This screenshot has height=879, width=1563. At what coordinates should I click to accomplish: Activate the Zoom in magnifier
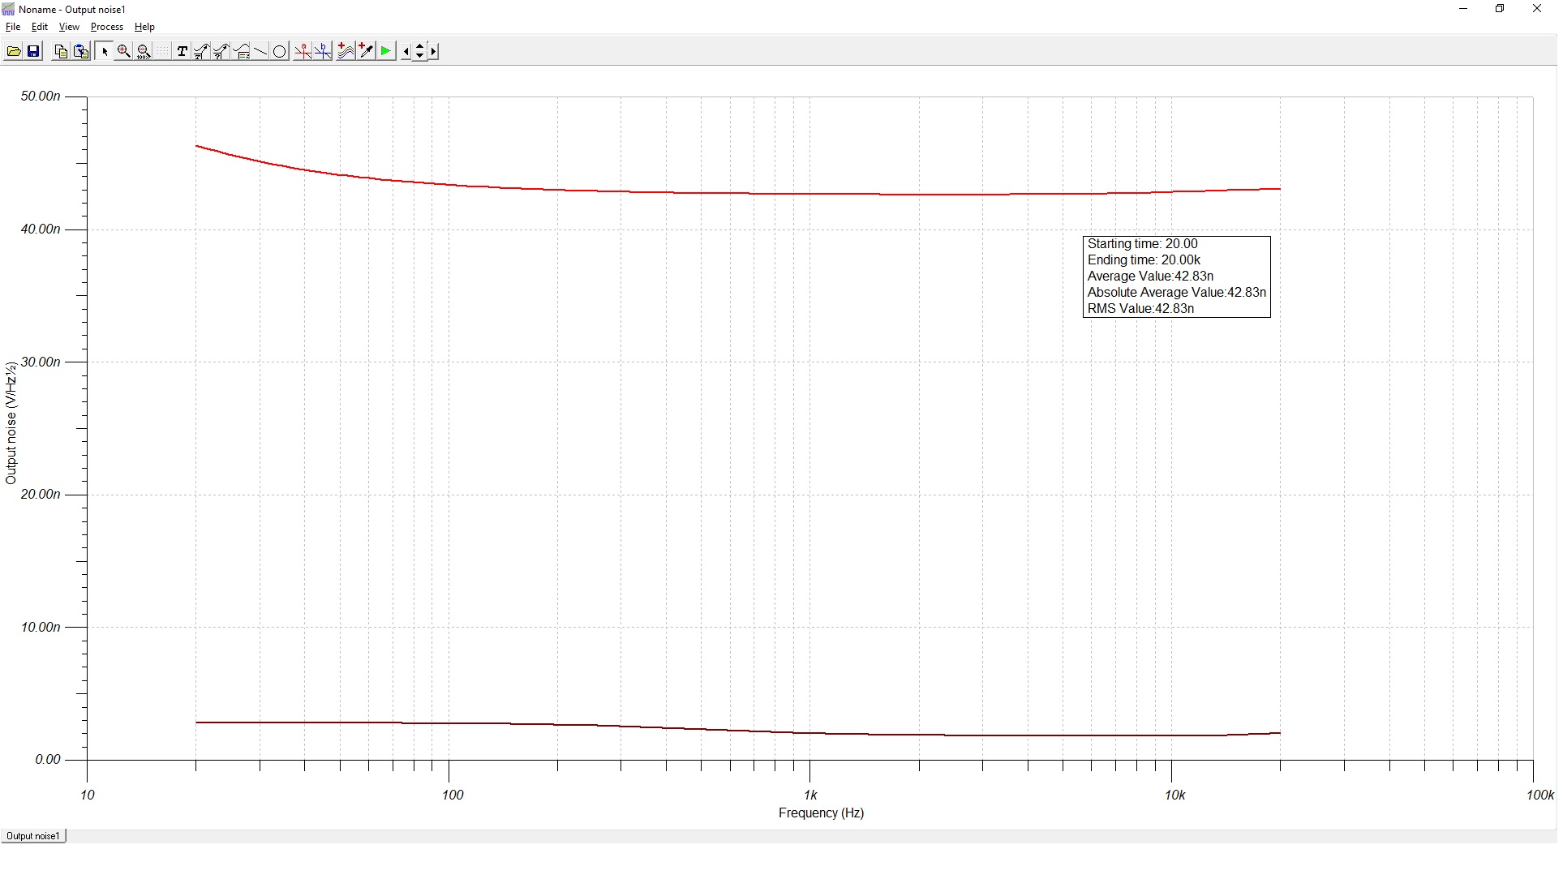(x=124, y=51)
